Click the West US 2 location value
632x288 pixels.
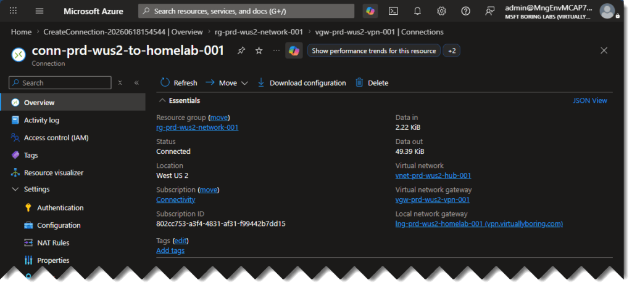(172, 175)
